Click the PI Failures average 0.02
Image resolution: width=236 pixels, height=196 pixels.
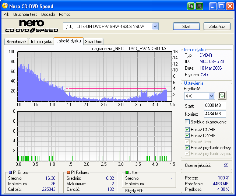110,178
